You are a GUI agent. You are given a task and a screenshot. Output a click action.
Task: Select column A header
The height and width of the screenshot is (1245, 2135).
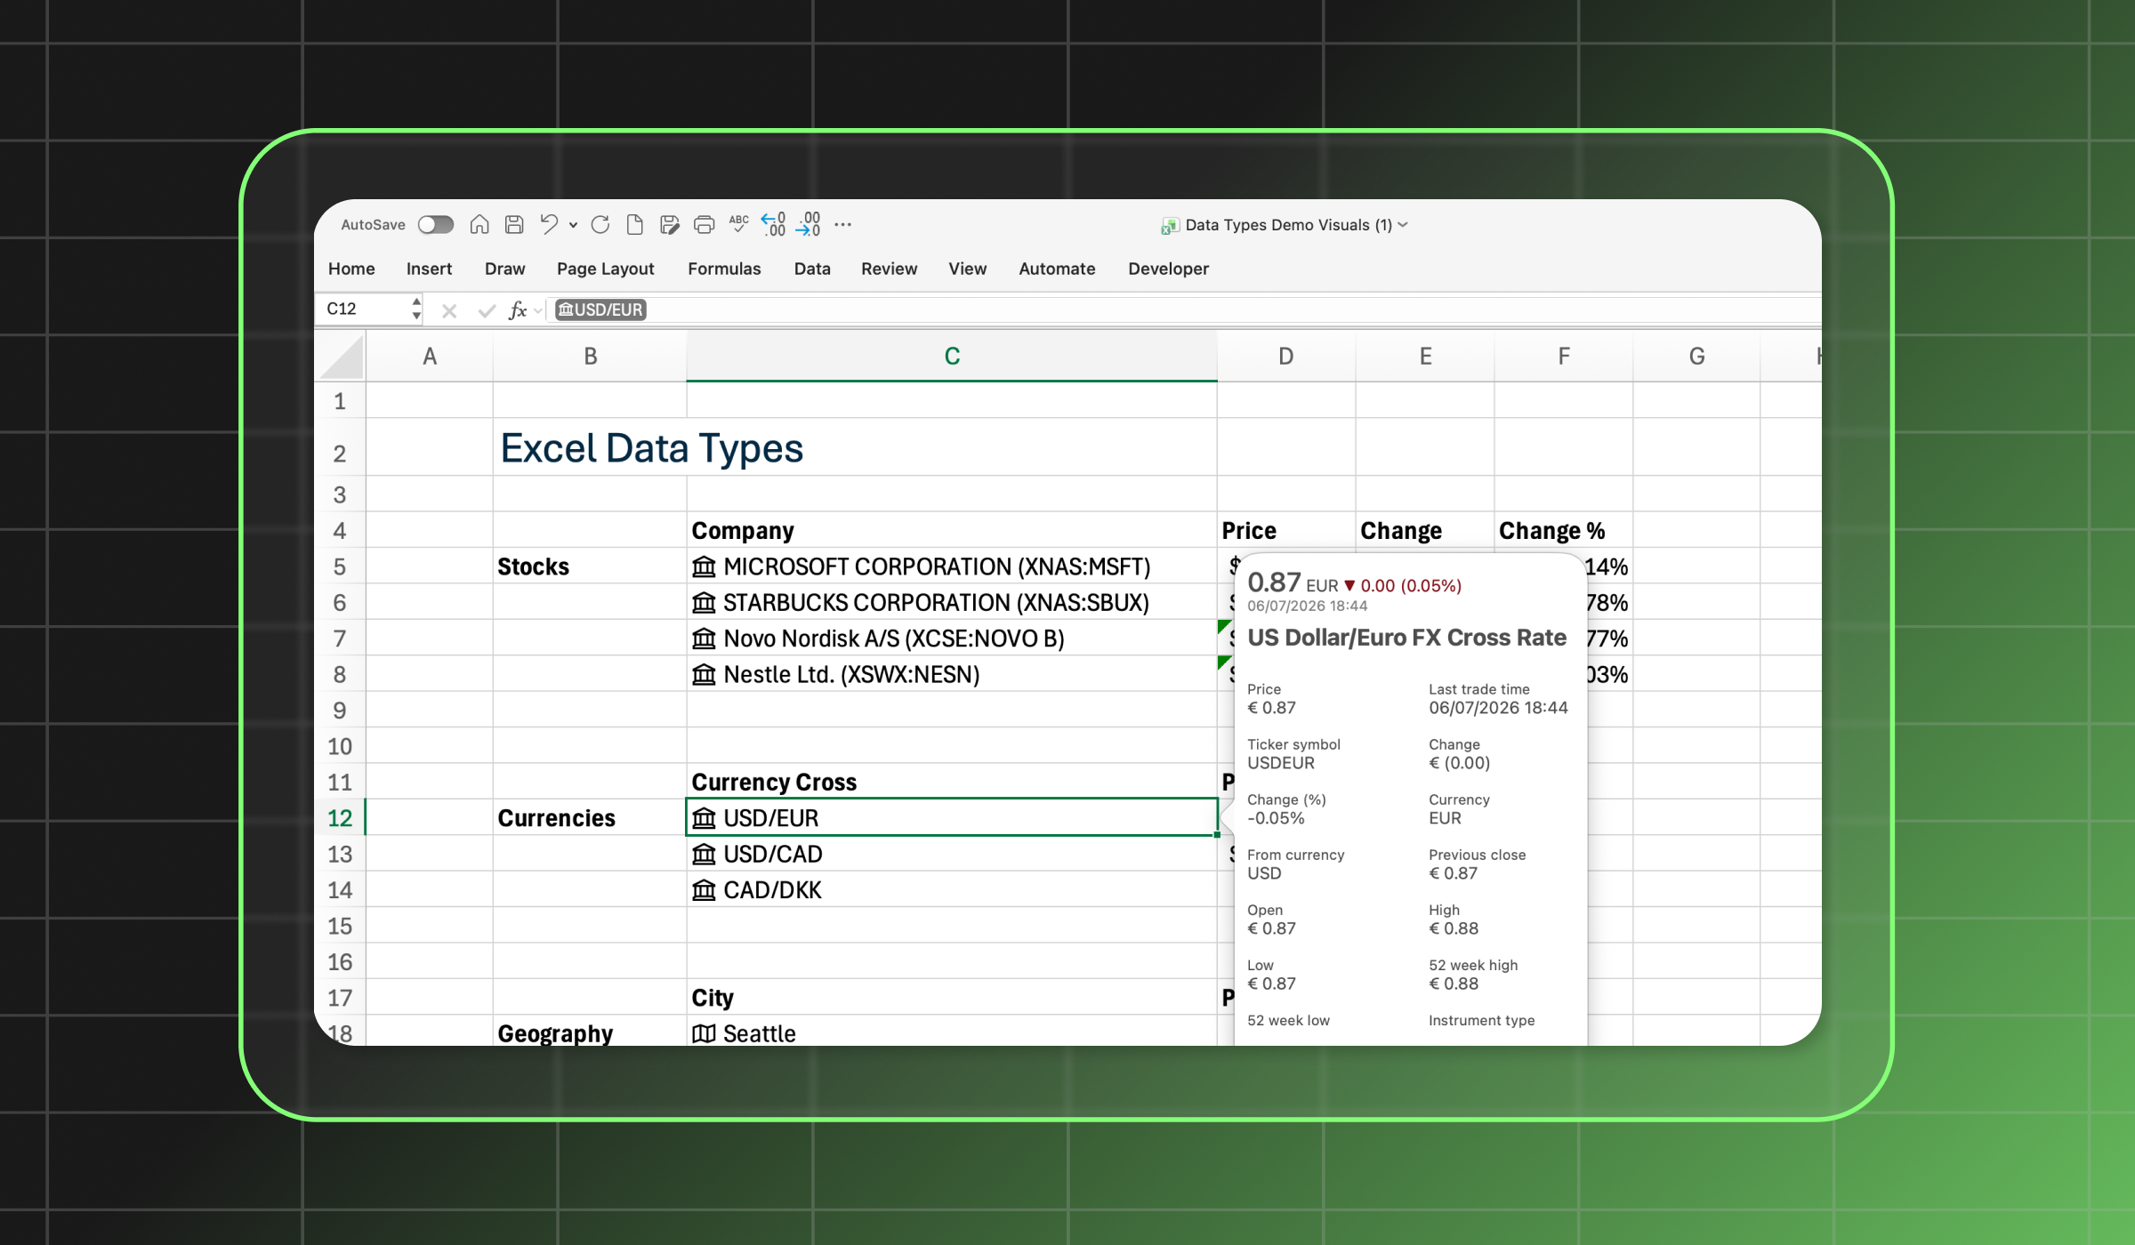[430, 357]
